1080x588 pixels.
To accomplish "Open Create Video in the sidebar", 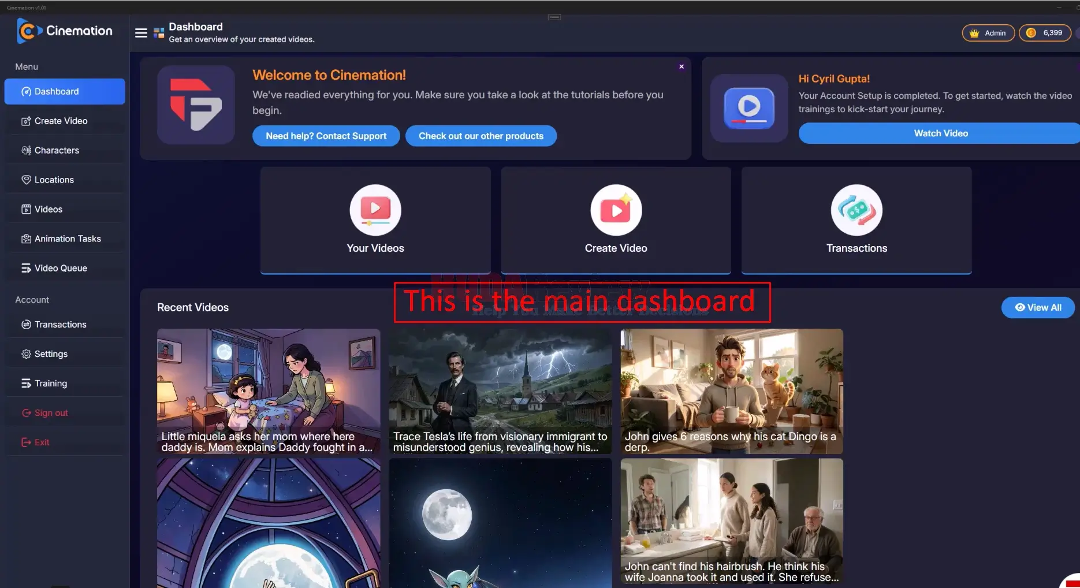I will [x=65, y=121].
